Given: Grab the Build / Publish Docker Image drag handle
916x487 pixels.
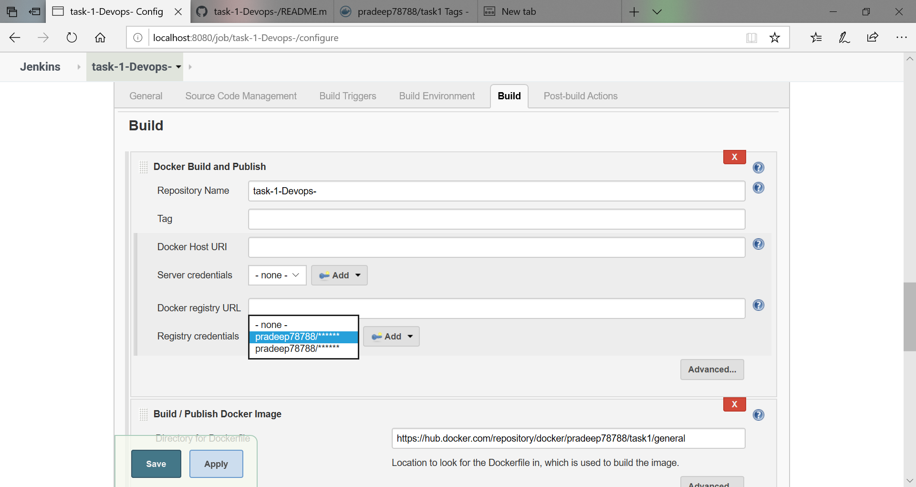Looking at the screenshot, I should point(144,414).
